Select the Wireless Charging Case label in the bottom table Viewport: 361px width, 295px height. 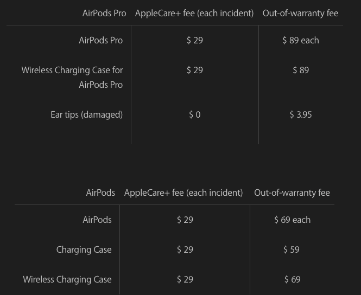click(67, 279)
